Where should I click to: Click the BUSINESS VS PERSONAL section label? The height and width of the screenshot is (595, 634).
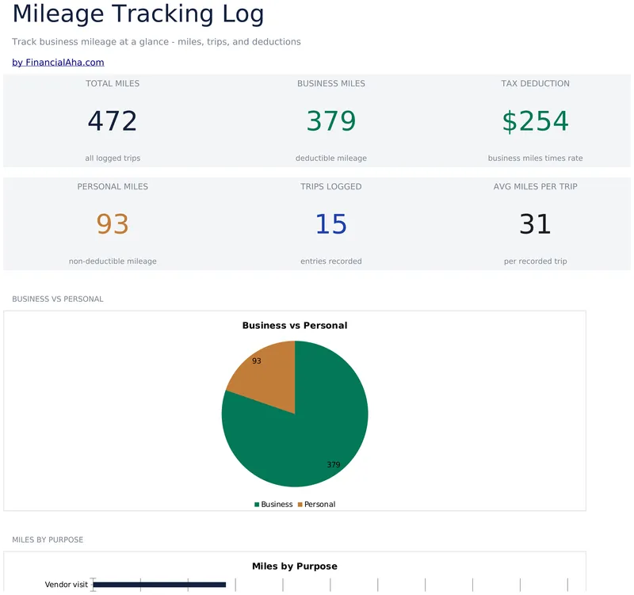coord(58,299)
